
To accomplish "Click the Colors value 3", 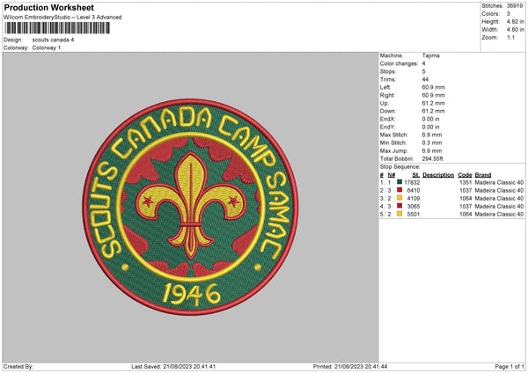I will tap(509, 14).
